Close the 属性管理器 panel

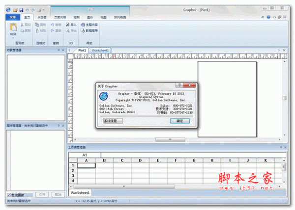point(63,126)
